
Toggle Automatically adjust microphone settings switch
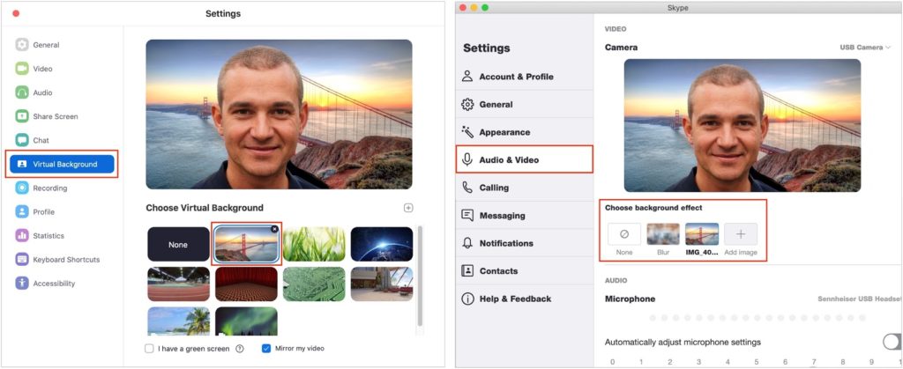[x=892, y=342]
